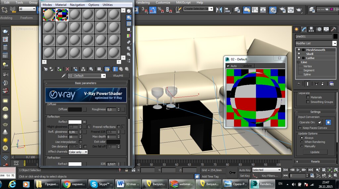Click the Google Chrome taskbar icon
The image size is (339, 189).
(67, 184)
